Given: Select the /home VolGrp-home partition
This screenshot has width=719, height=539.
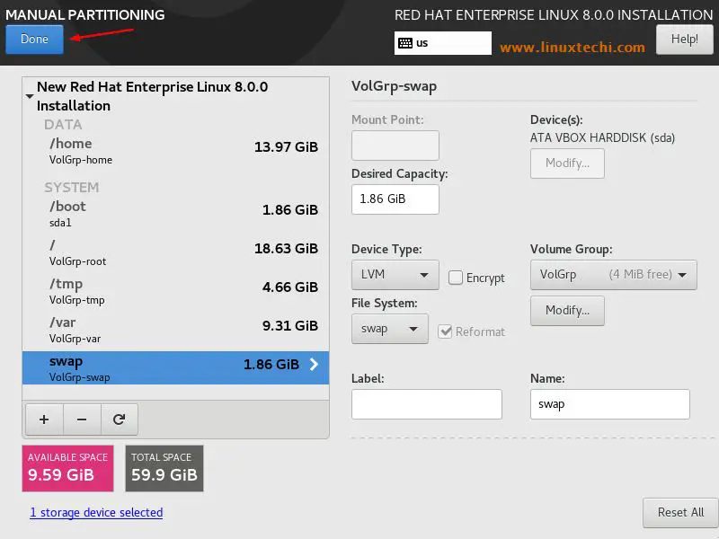Looking at the screenshot, I should point(175,151).
